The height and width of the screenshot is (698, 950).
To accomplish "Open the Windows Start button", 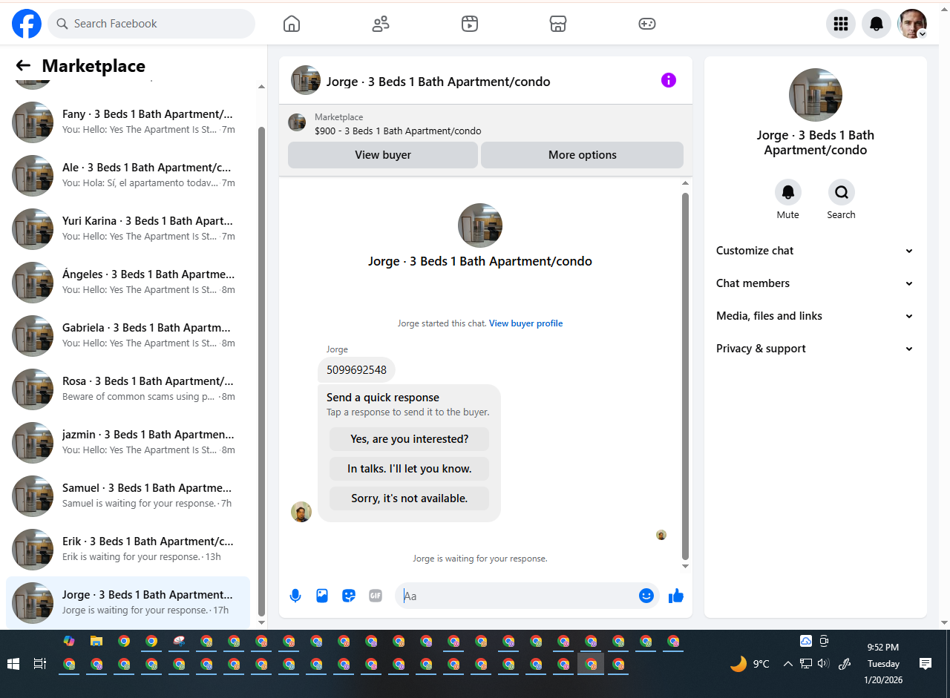I will point(13,664).
